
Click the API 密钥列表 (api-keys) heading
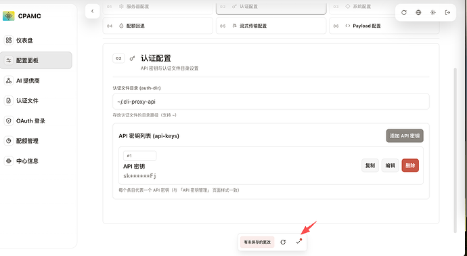pos(149,136)
